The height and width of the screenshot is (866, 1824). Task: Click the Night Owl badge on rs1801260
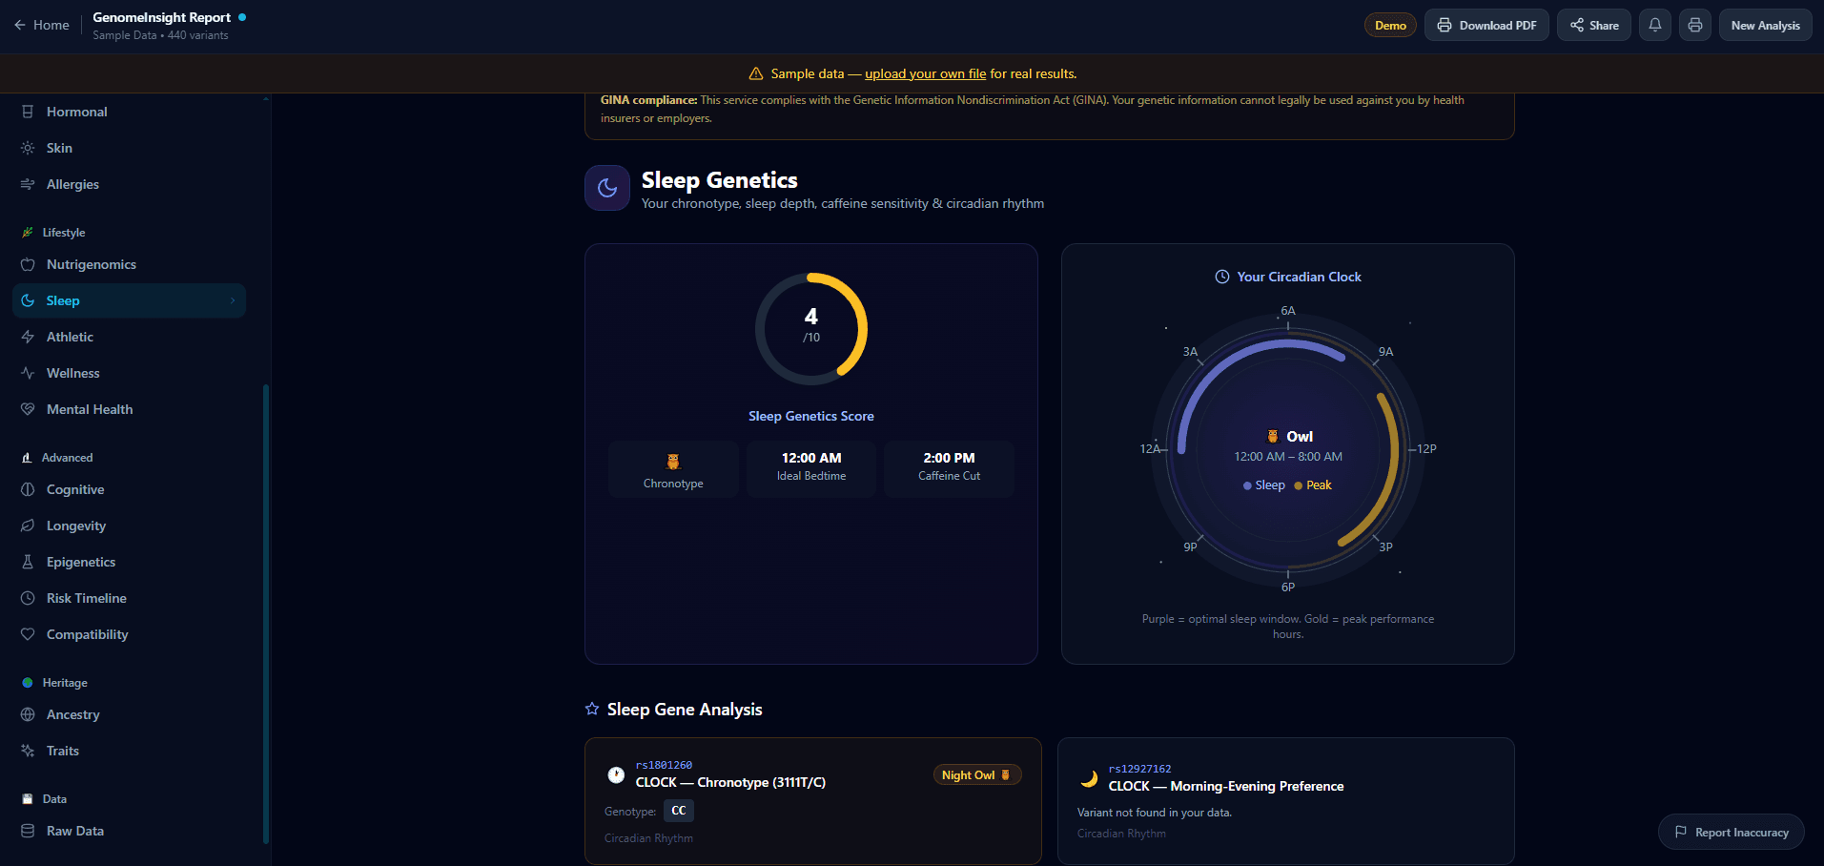point(976,774)
